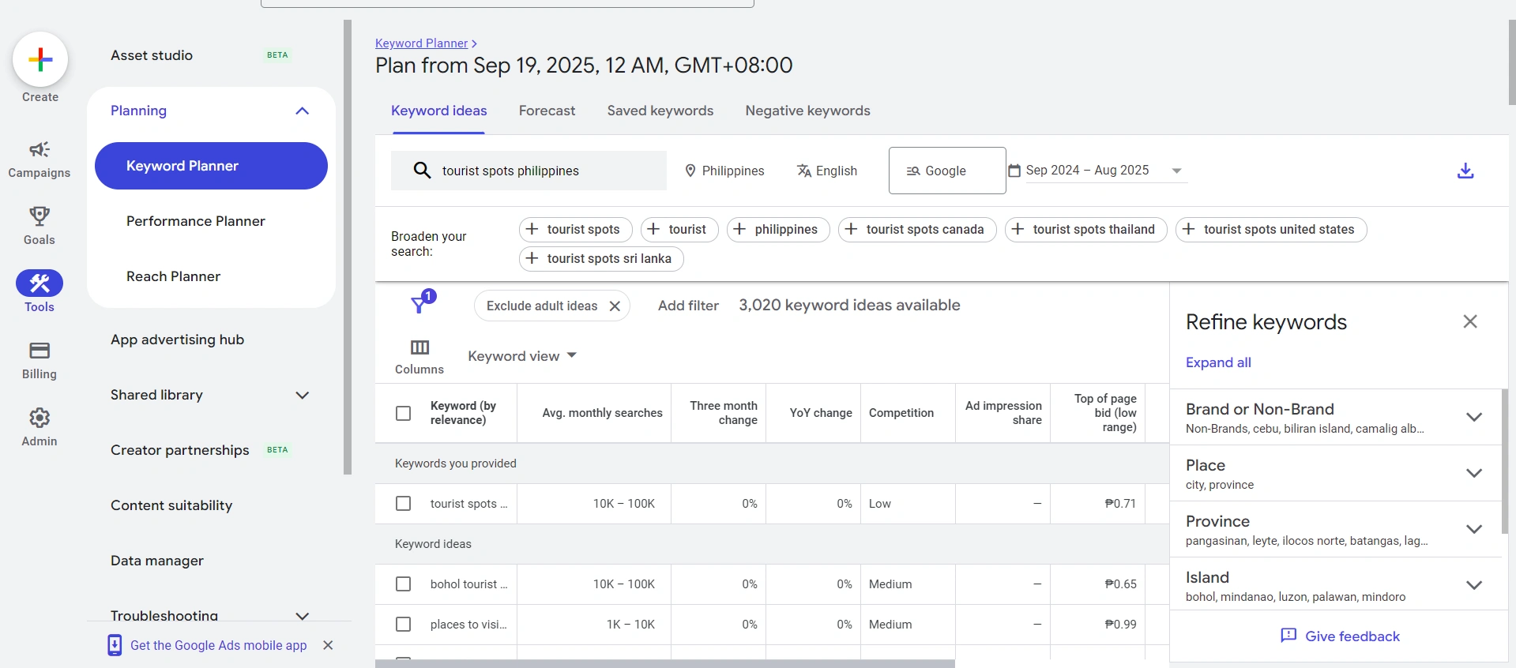Add 'tourist spots canada' suggestion
The width and height of the screenshot is (1516, 668).
pyautogui.click(x=917, y=229)
